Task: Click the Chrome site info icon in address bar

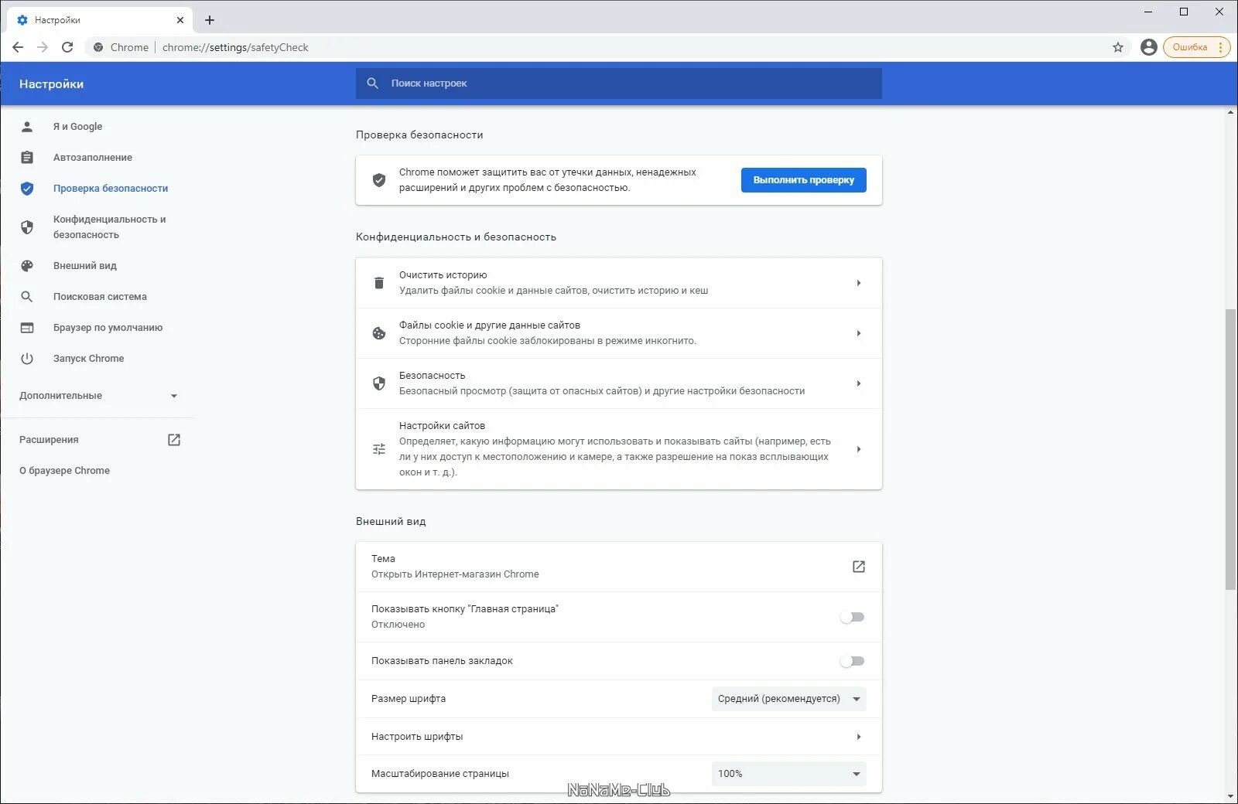Action: pos(98,47)
